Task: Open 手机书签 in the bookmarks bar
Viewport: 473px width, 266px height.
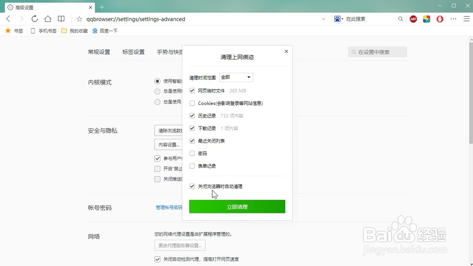Action: tap(44, 31)
